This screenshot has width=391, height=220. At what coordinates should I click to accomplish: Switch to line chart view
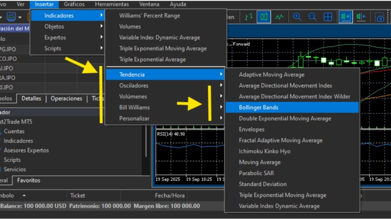279,17
